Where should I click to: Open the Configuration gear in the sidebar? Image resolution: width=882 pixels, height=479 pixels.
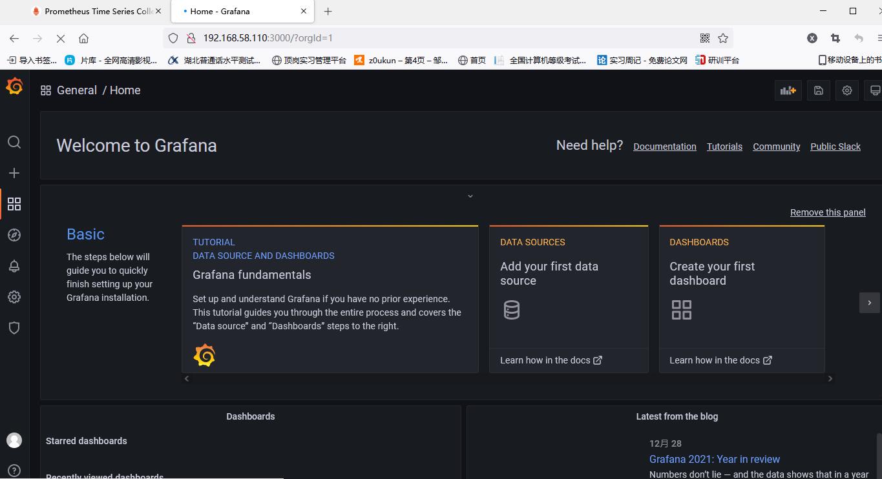[14, 297]
